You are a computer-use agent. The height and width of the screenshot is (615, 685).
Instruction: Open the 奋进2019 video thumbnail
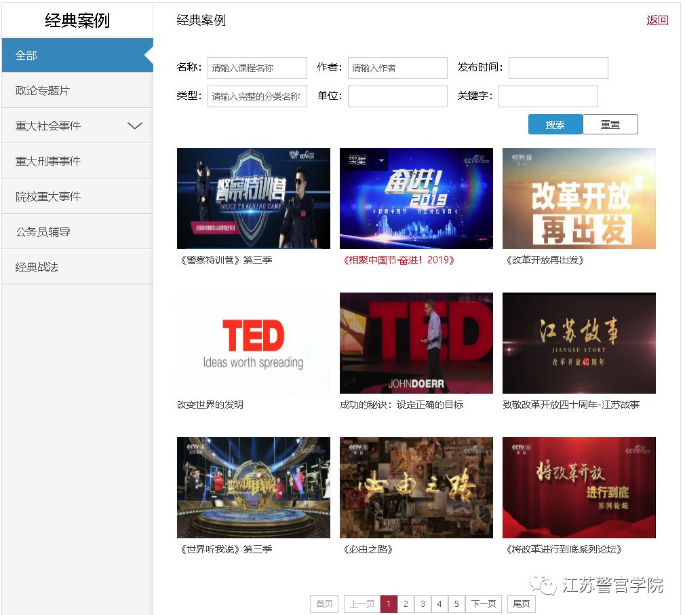tap(416, 198)
